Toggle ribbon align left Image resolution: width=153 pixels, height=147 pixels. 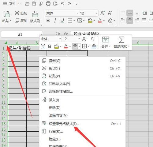coord(123,20)
